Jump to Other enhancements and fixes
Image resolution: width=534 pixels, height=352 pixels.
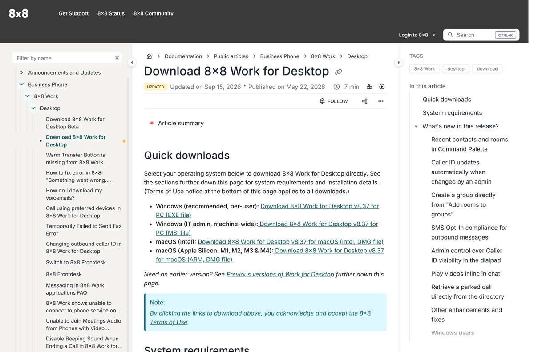466,315
